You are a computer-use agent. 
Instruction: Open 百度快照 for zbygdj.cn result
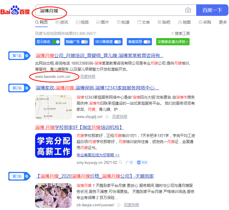(120, 117)
